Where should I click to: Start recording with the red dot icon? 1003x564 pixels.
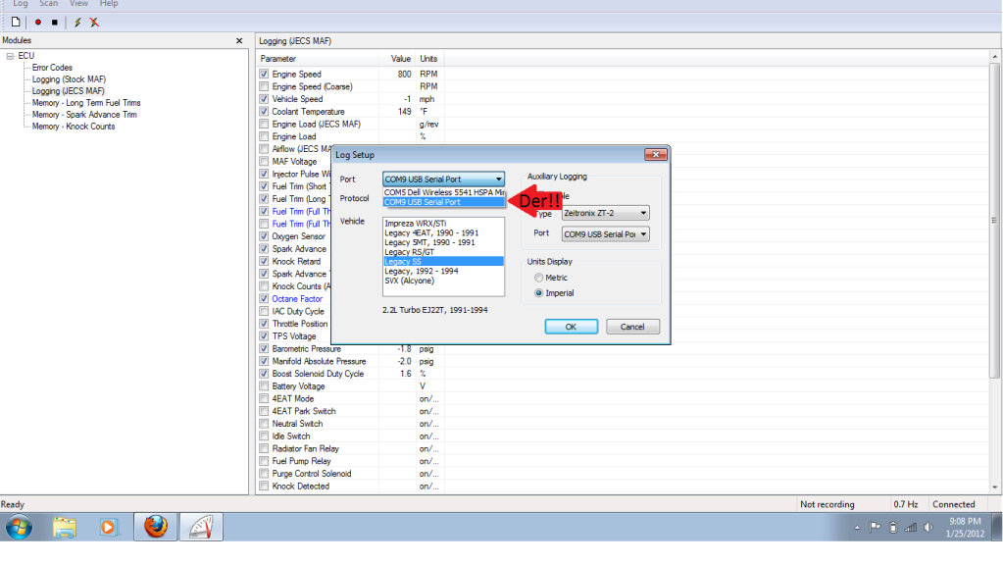coord(37,23)
